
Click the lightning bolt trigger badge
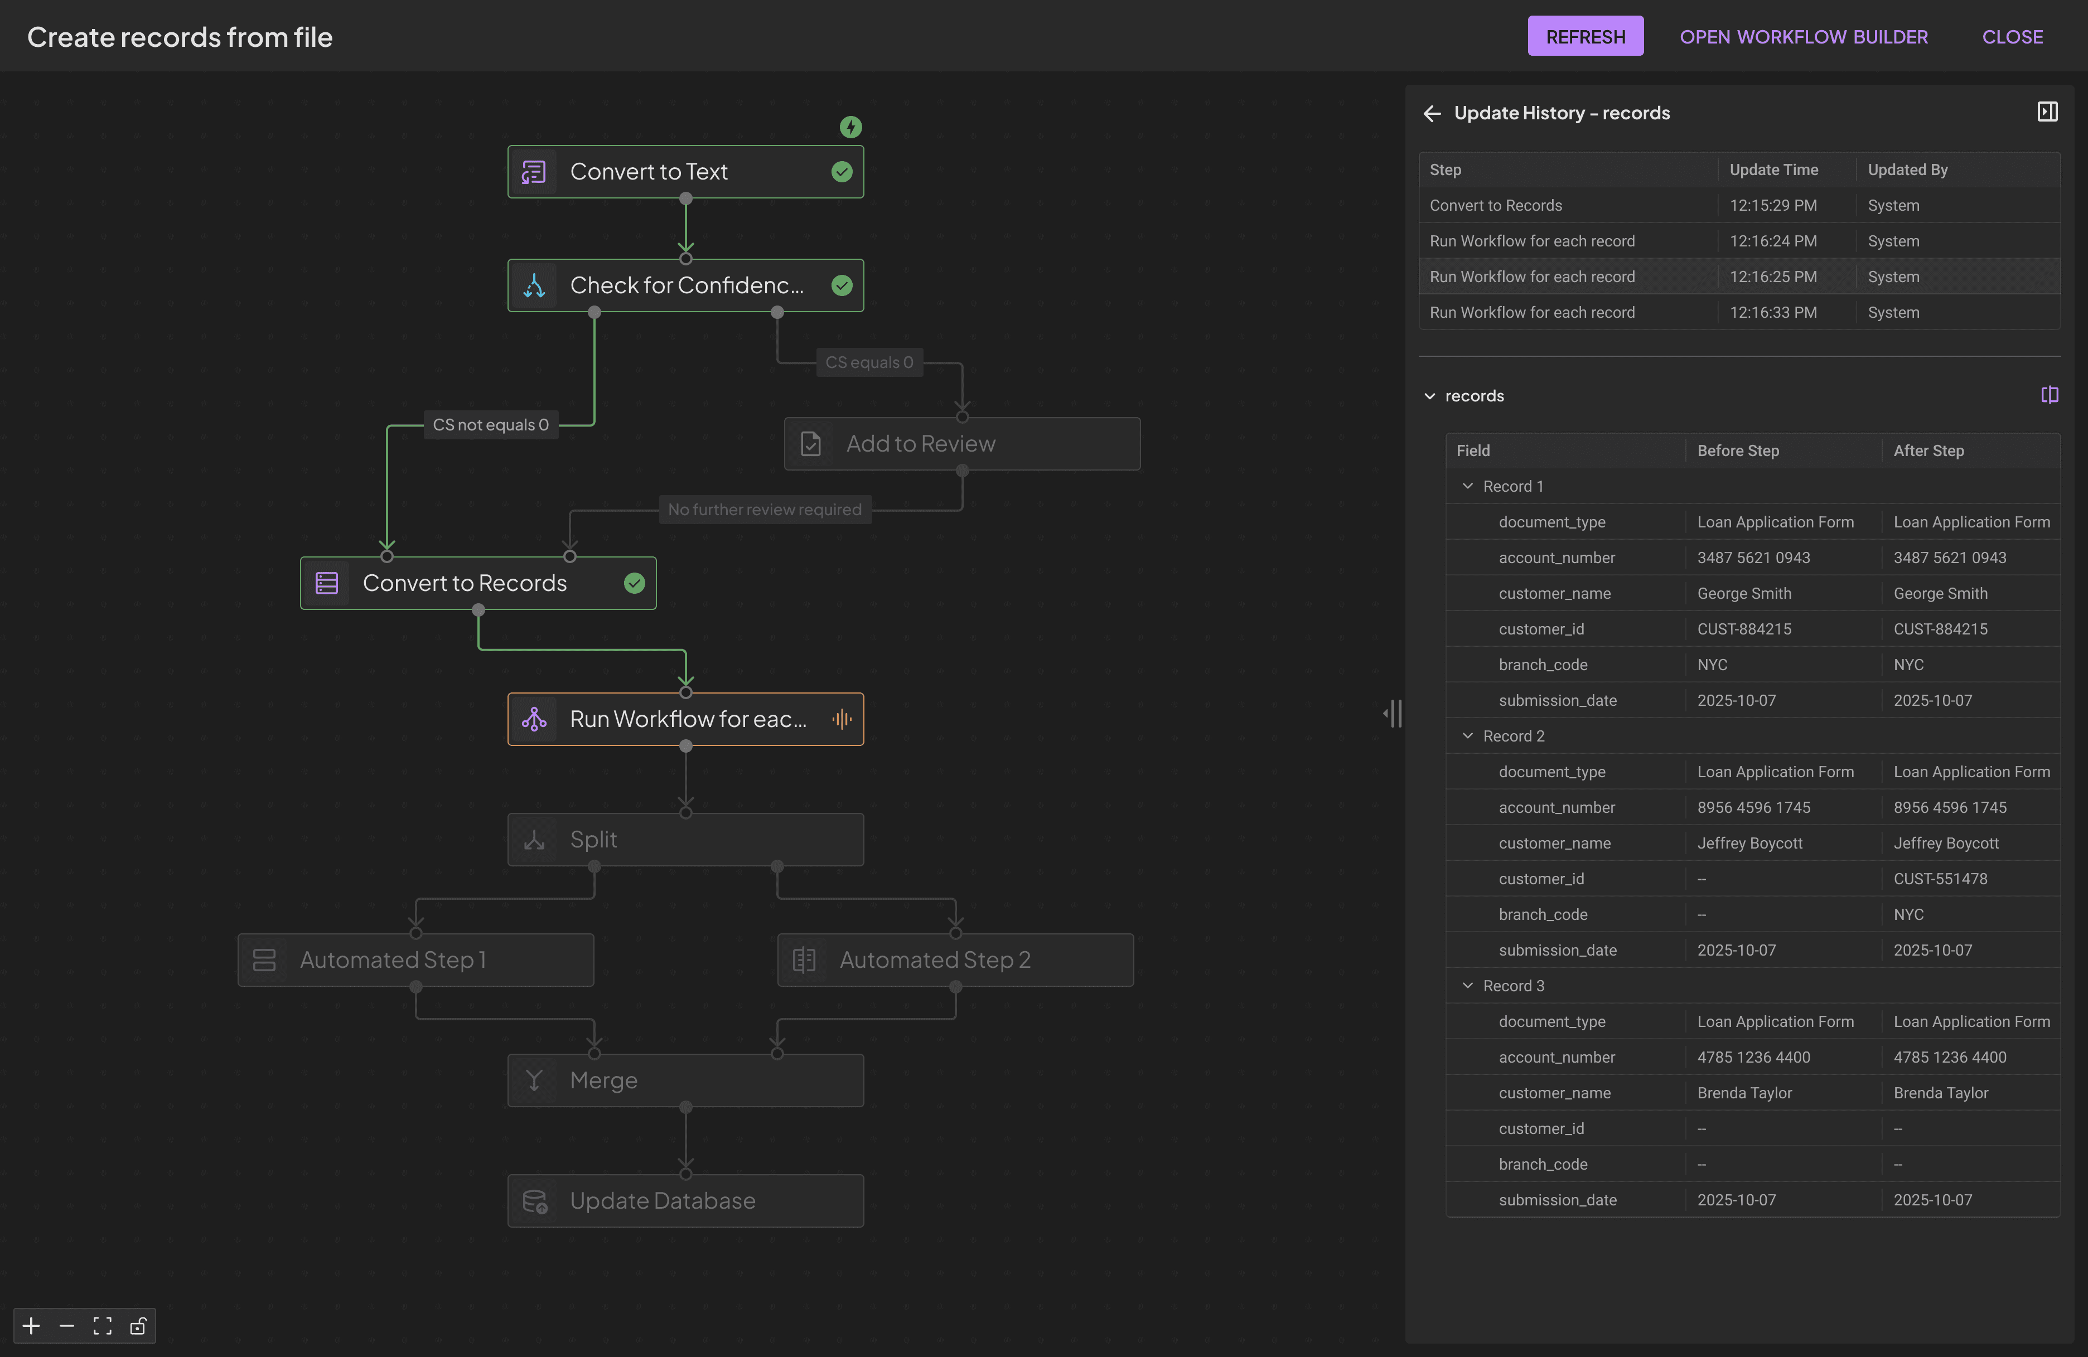850,127
